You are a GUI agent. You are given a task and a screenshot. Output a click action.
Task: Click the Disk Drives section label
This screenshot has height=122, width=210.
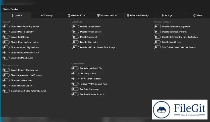click(x=77, y=22)
